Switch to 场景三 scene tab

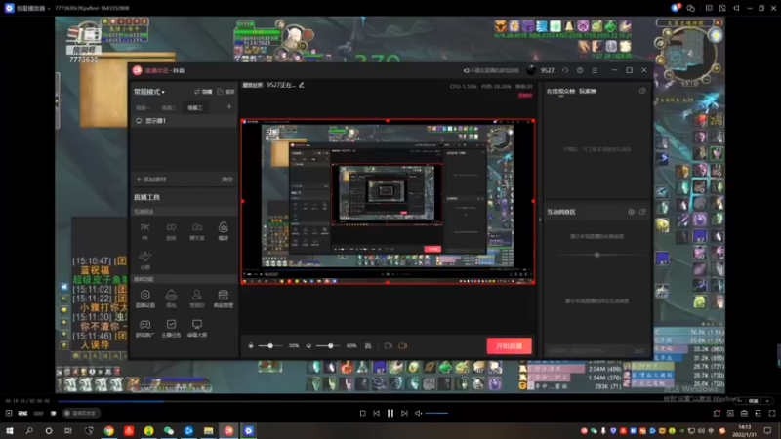(x=194, y=107)
